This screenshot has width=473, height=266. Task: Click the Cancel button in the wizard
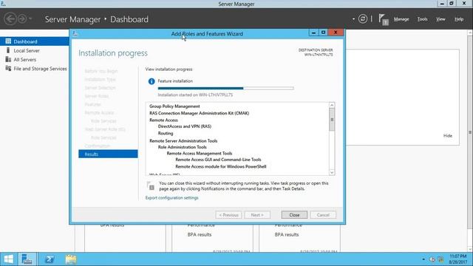coord(323,215)
